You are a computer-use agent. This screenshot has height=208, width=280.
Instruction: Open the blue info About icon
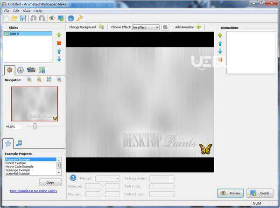tap(71, 18)
